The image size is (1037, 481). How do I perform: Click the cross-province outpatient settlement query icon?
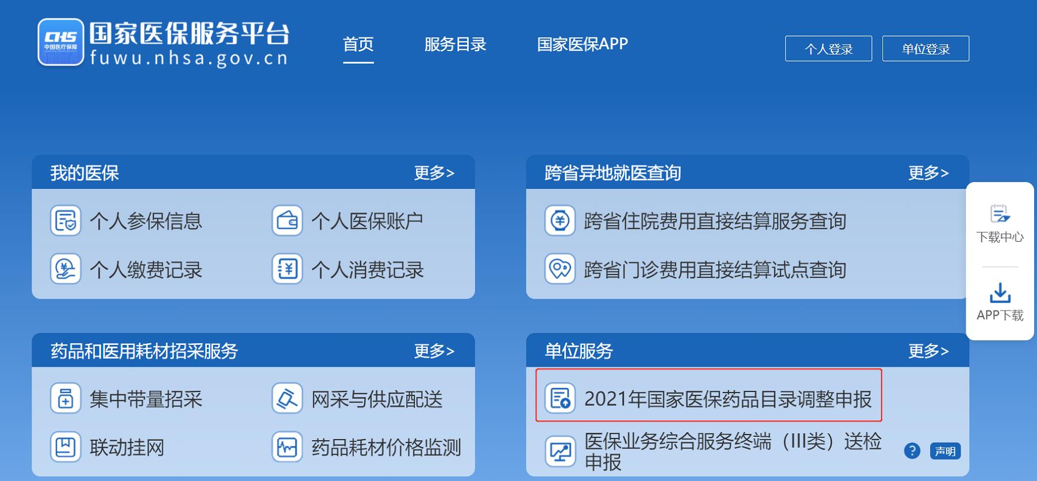tap(560, 269)
